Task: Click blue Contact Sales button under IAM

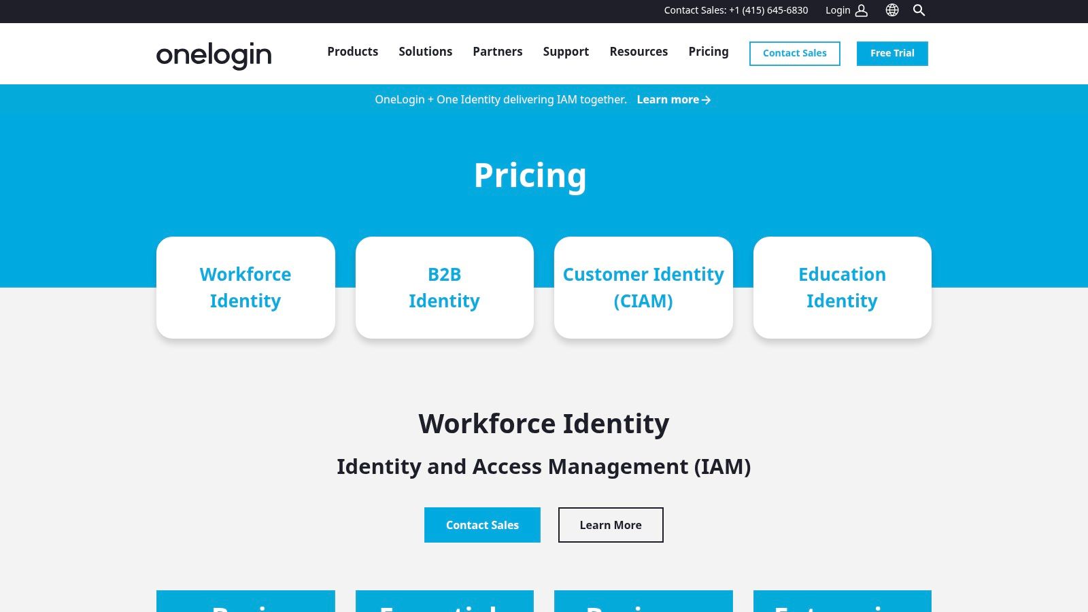Action: (482, 525)
